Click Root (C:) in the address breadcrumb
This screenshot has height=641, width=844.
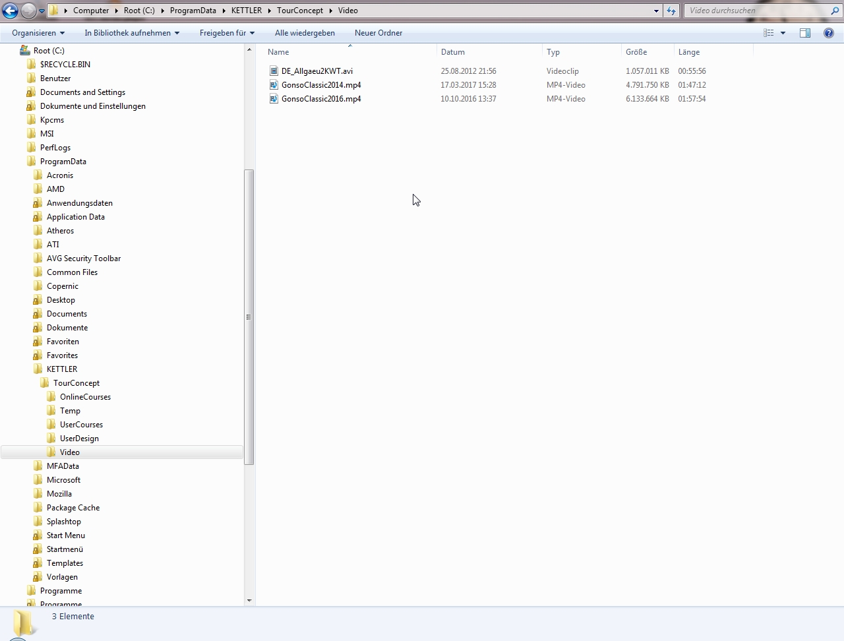pyautogui.click(x=139, y=11)
